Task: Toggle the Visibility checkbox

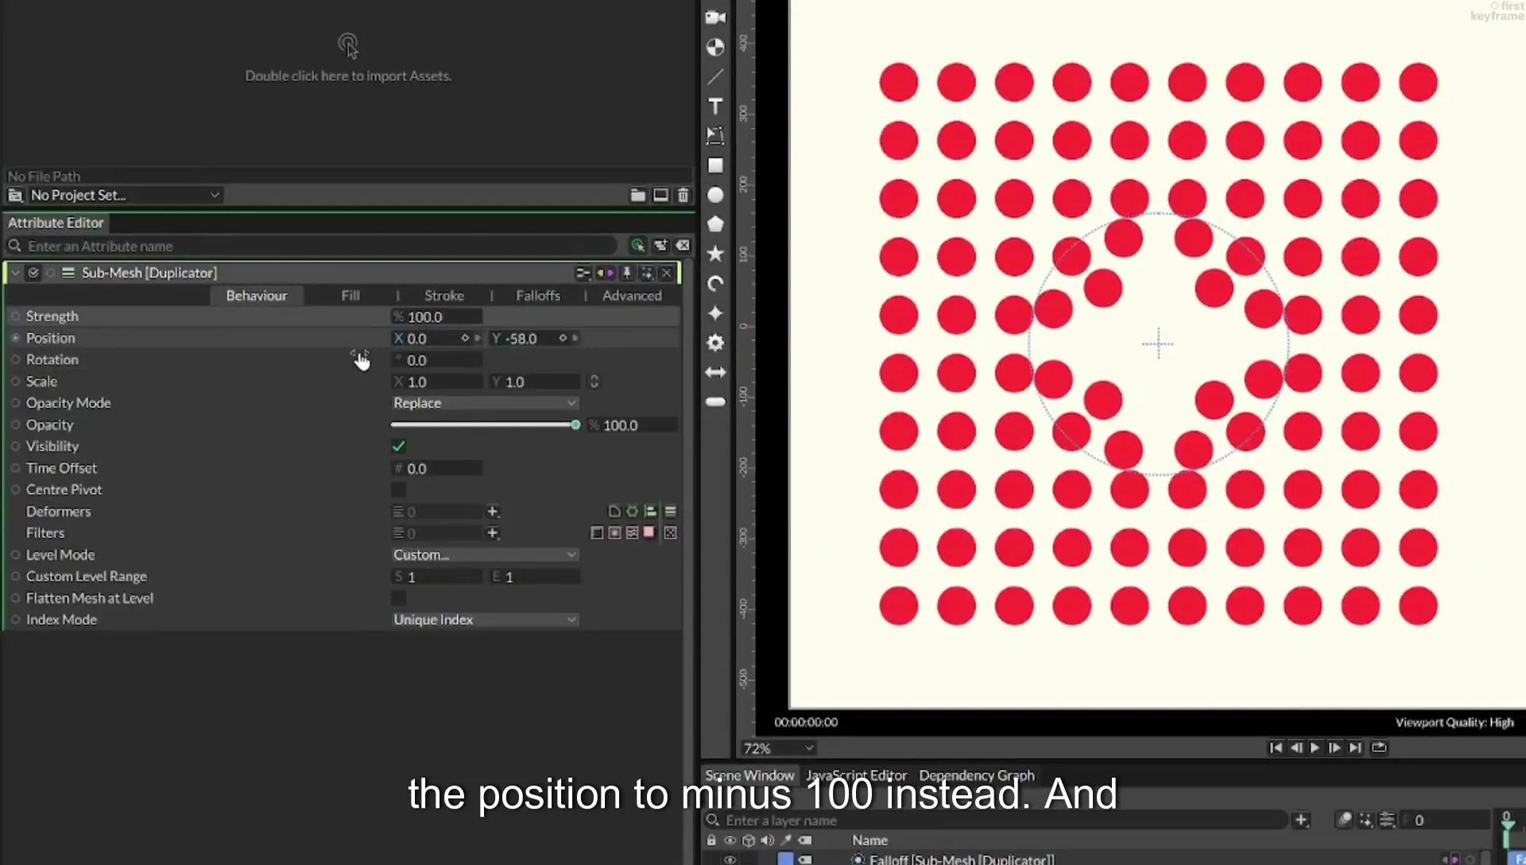Action: tap(399, 446)
